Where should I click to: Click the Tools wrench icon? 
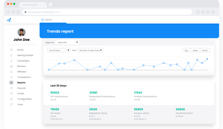point(11,105)
